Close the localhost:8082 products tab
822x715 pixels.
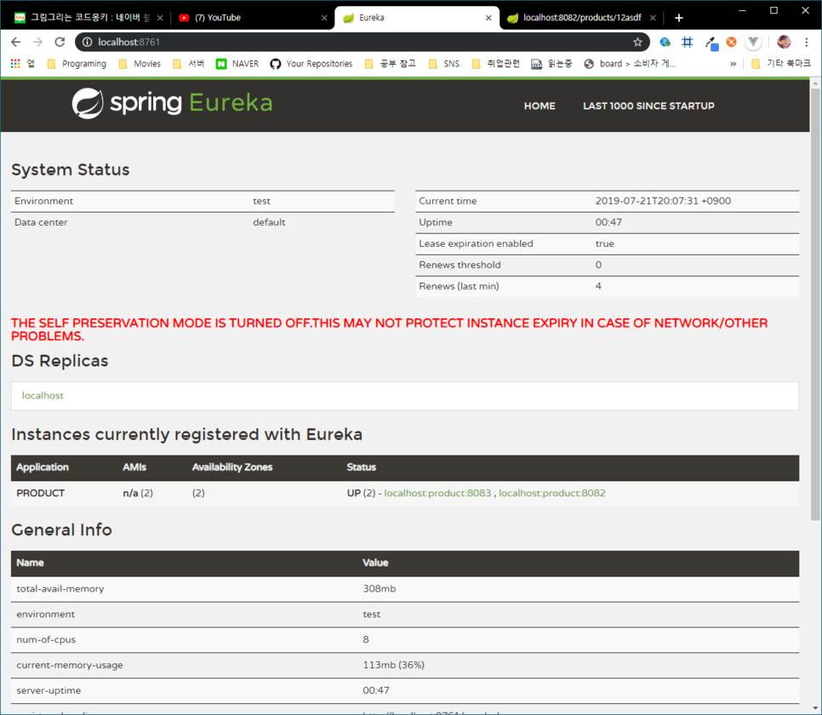coord(653,18)
